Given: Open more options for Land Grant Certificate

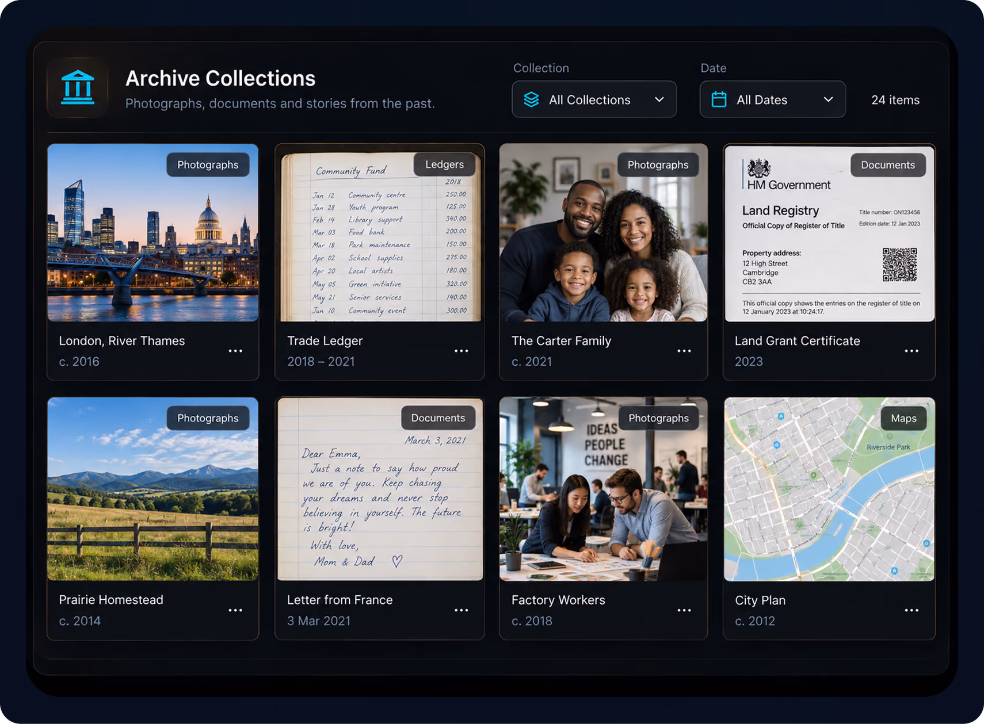Looking at the screenshot, I should coord(911,351).
